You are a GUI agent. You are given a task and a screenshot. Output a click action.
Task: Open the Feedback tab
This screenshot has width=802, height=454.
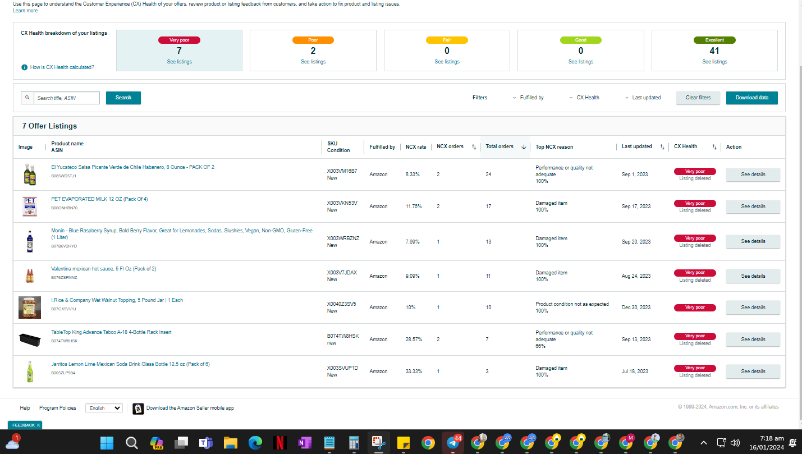[23, 425]
